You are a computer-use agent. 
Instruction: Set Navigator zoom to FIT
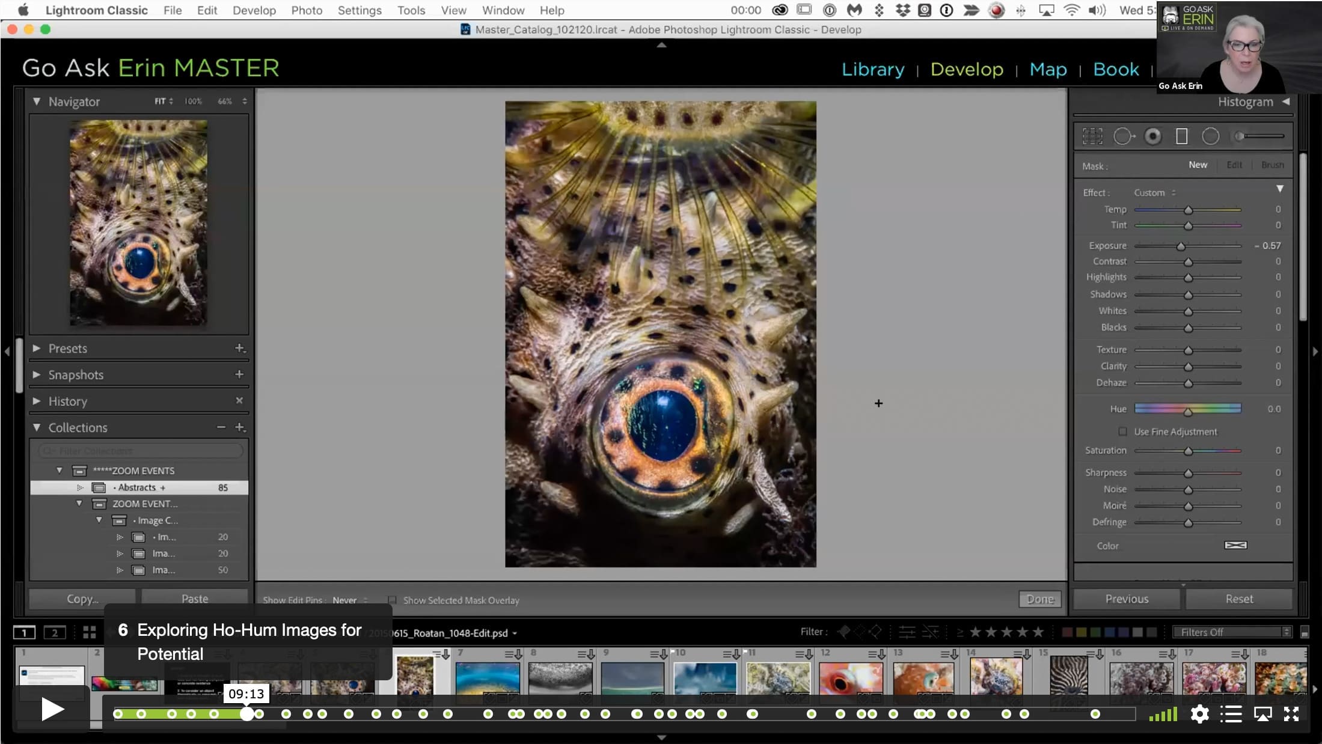[x=160, y=102]
